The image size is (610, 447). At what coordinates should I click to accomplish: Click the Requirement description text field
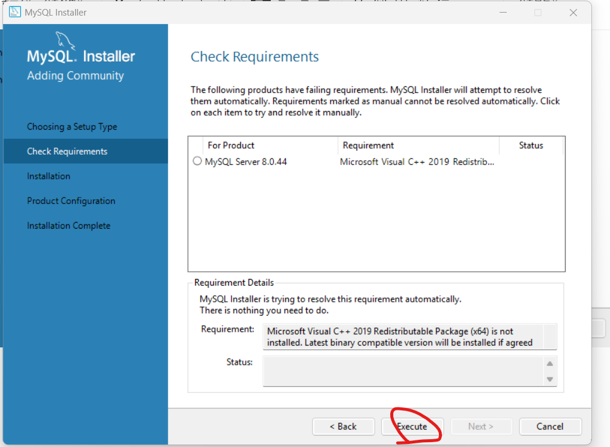409,337
